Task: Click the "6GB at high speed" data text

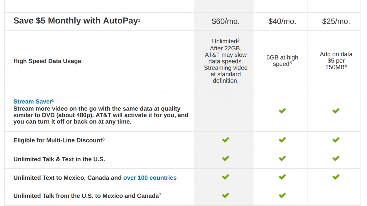Action: tap(282, 61)
